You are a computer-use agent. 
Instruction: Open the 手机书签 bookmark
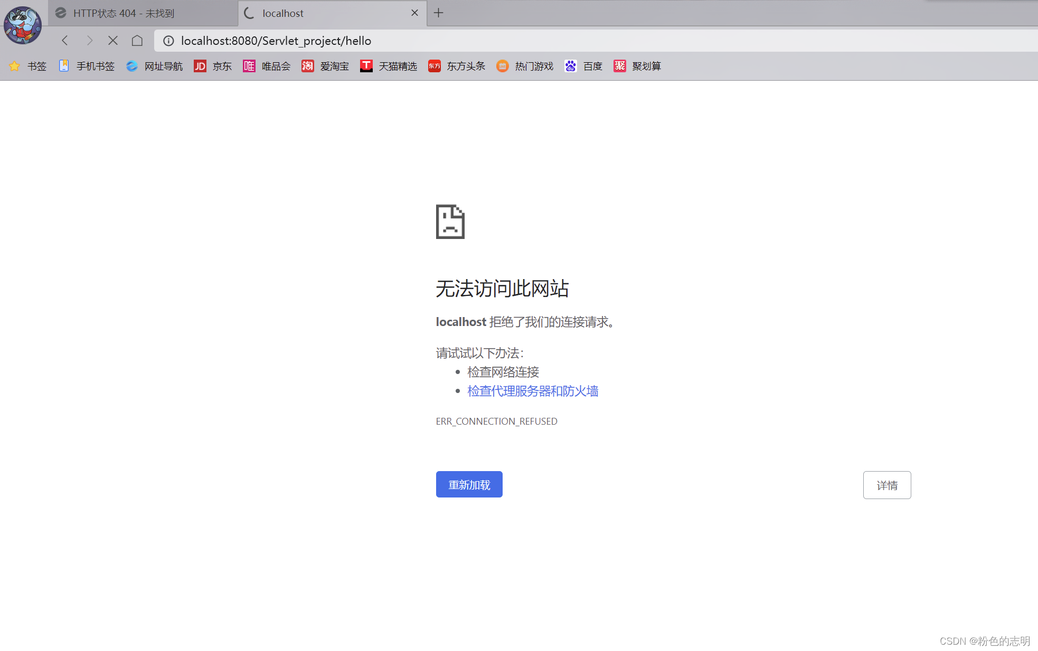[x=87, y=66]
